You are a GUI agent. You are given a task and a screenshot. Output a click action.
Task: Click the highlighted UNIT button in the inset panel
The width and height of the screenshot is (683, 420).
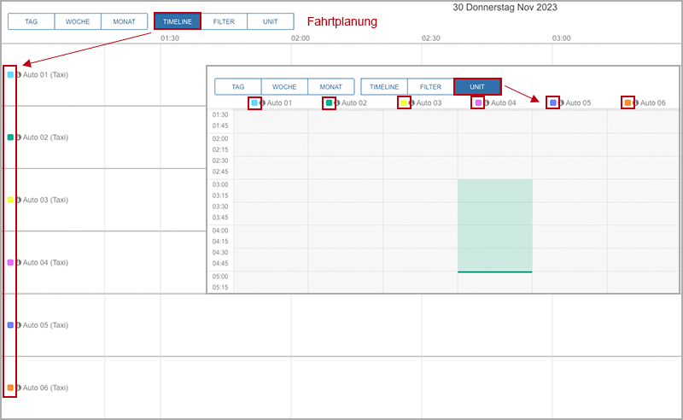[x=477, y=87]
